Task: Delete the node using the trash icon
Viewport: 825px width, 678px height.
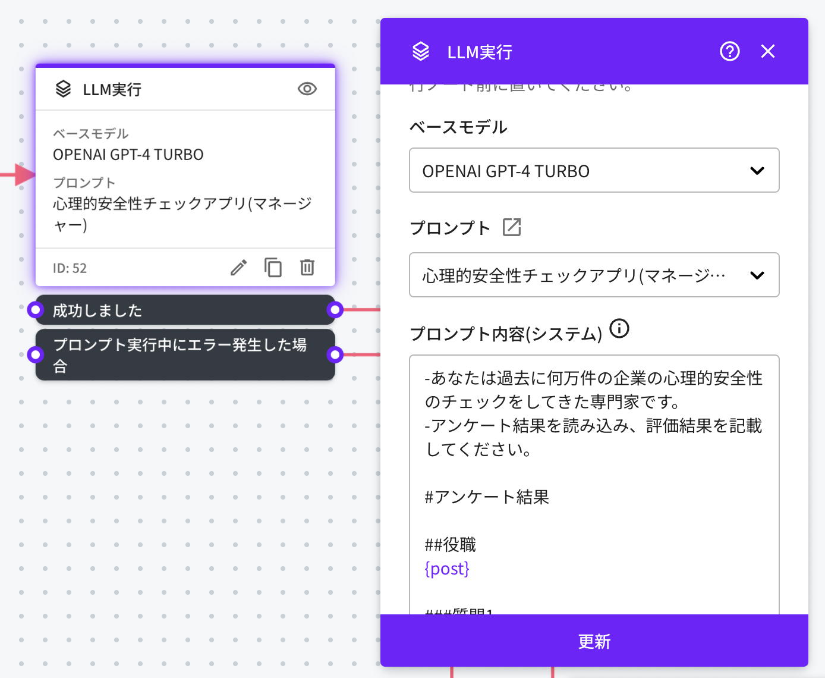Action: click(307, 268)
